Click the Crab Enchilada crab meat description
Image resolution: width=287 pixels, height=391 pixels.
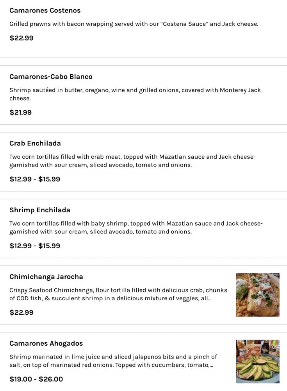[132, 161]
